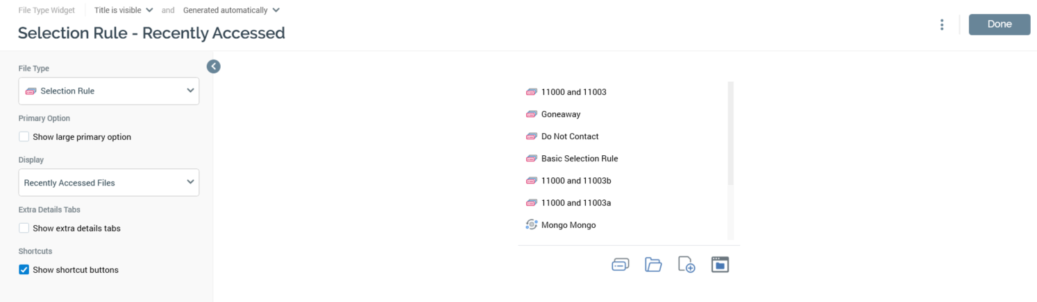Screen dimensions: 1037x302
Task: Open the Generated automatically dropdown
Action: point(231,10)
